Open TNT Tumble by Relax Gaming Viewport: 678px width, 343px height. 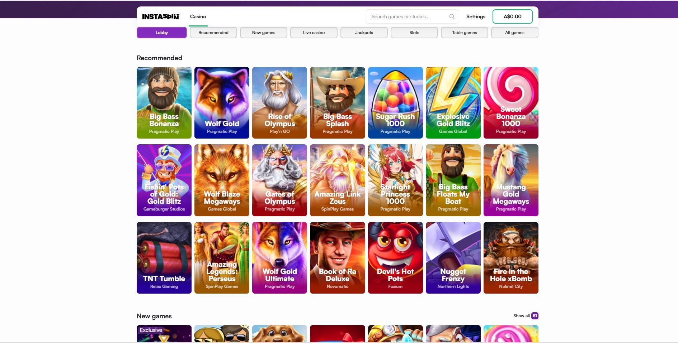pyautogui.click(x=164, y=258)
